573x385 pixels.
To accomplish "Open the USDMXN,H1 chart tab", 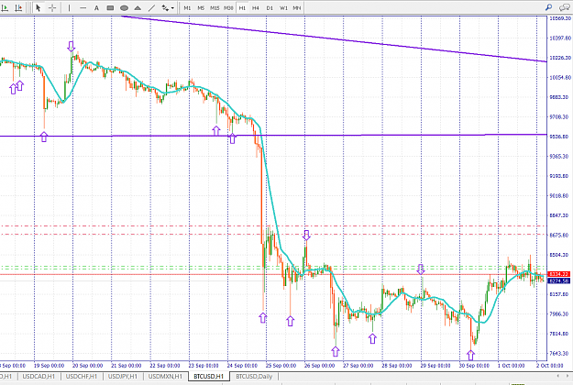I will pyautogui.click(x=165, y=376).
